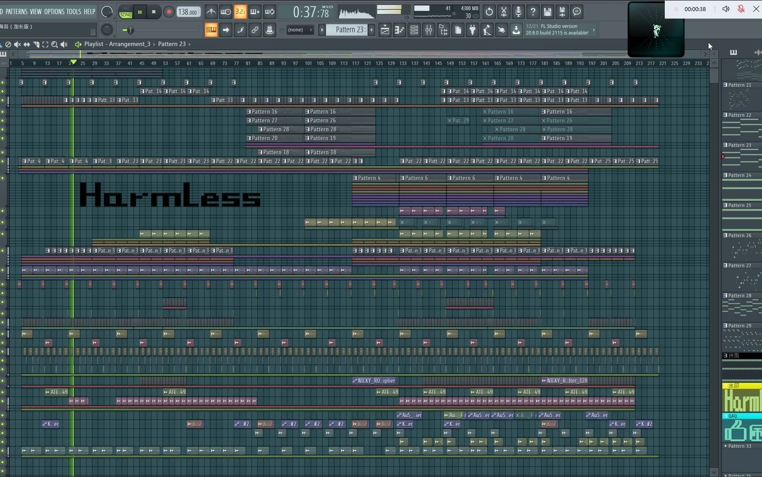
Task: Open the VIEW menu
Action: click(36, 12)
